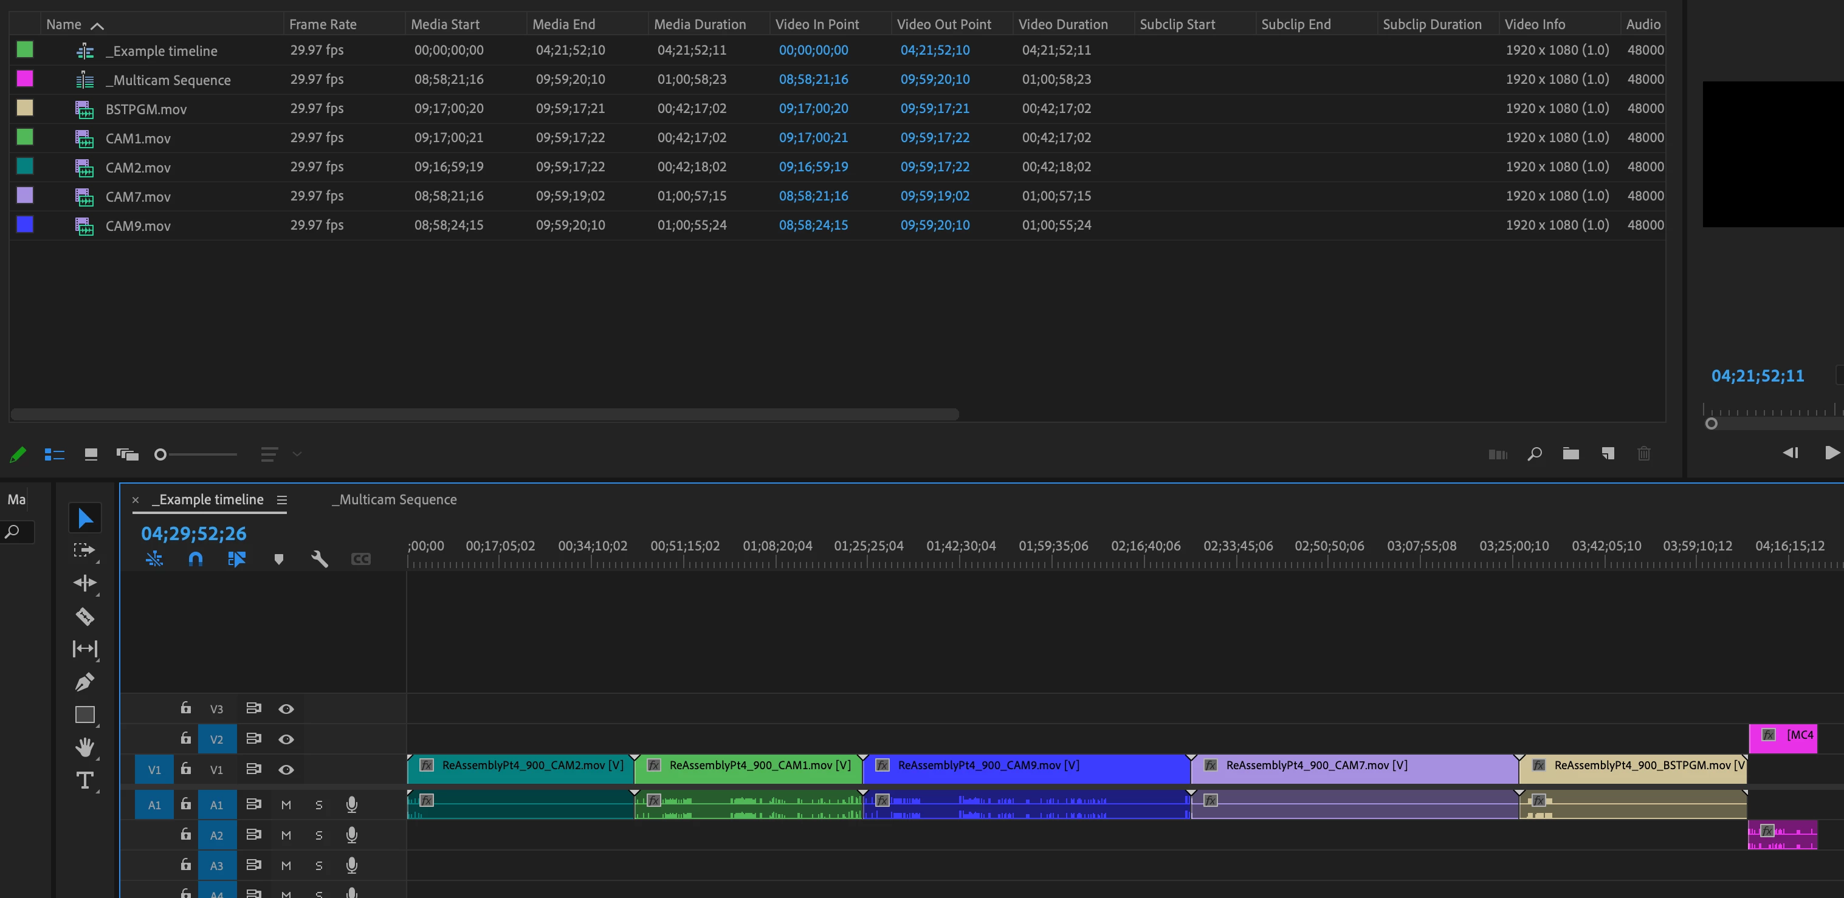Click the Slip tool icon
1844x898 pixels.
tap(84, 648)
